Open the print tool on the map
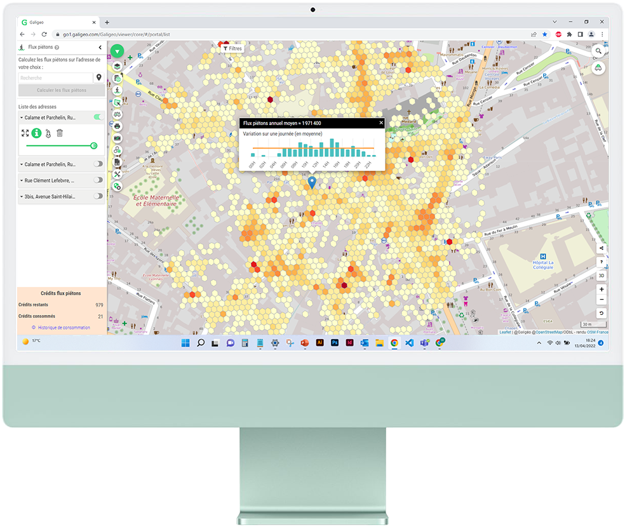This screenshot has width=625, height=527. [118, 126]
